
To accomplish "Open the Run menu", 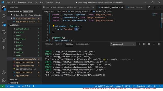I will [41, 2].
